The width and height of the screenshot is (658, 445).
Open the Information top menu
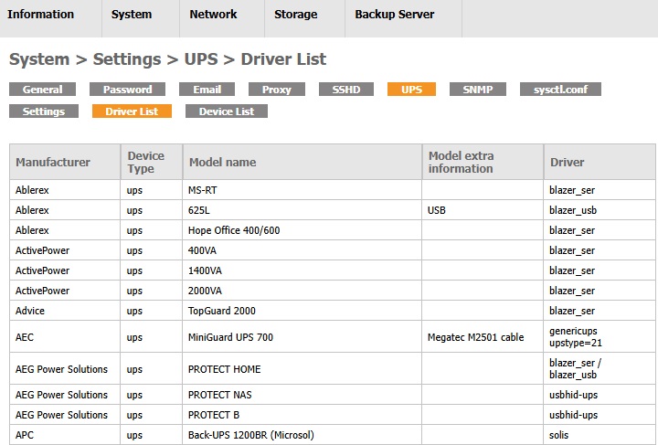[x=41, y=15]
